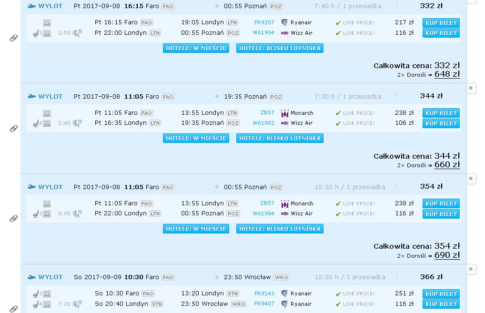Viewport: 485px width, 313px height.
Task: Buy ticket for Monarch ZB57 in 344 zł itinerary
Action: (x=441, y=113)
